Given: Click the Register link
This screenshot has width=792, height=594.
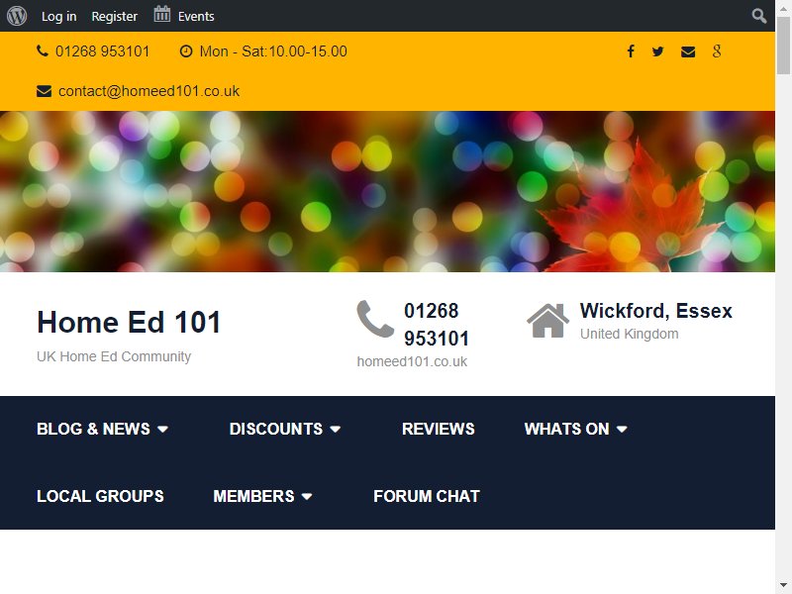Looking at the screenshot, I should pyautogui.click(x=114, y=16).
